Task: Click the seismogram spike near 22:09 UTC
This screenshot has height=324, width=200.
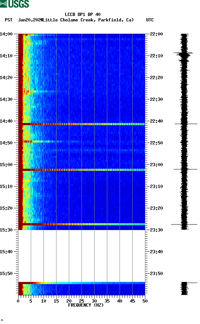Action: tap(183, 53)
